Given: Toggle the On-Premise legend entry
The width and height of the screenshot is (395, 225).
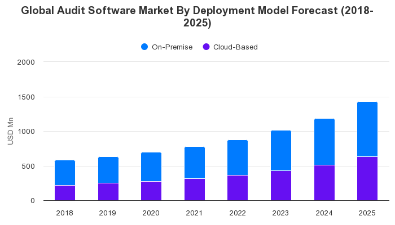Looking at the screenshot, I should 167,47.
